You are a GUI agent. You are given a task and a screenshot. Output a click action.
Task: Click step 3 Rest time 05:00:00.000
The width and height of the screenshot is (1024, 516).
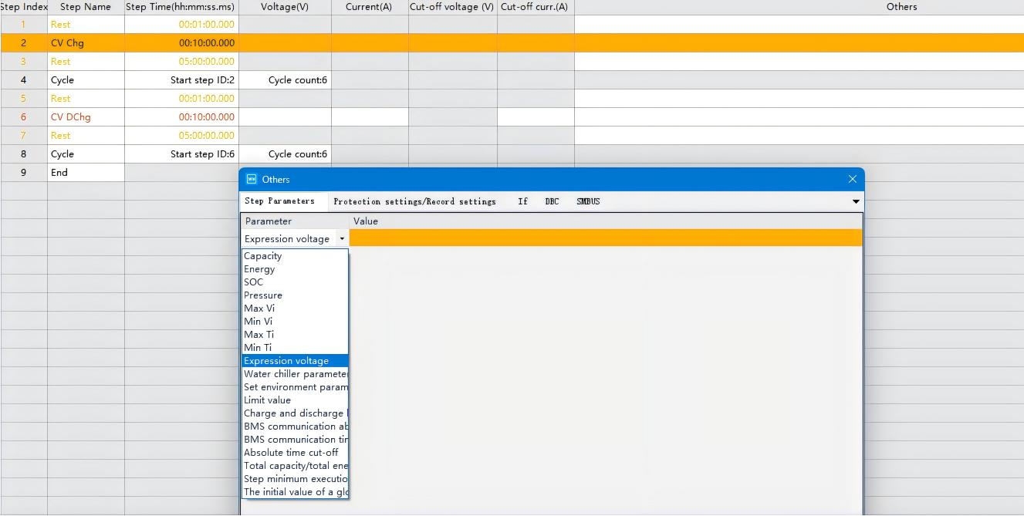181,62
